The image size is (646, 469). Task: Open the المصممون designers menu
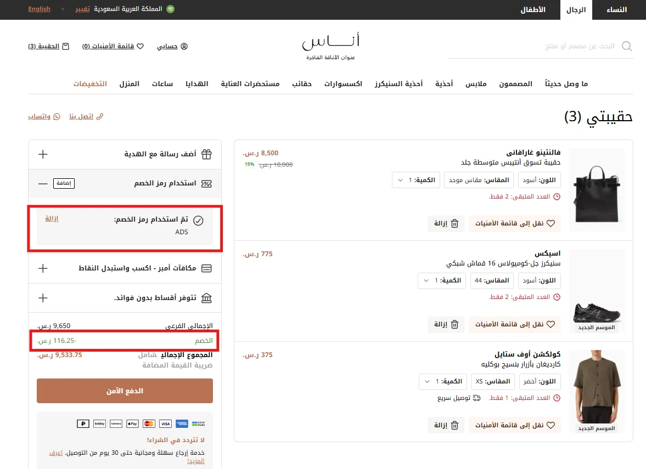tap(515, 84)
